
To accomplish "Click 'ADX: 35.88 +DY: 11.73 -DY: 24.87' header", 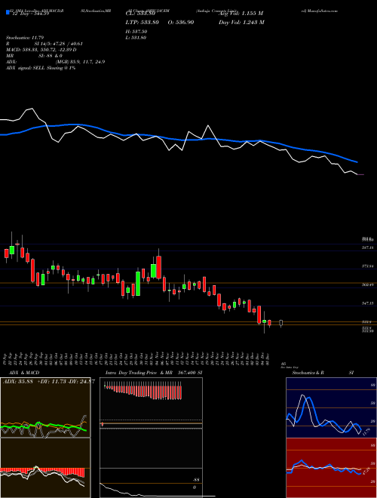I will tap(48, 382).
